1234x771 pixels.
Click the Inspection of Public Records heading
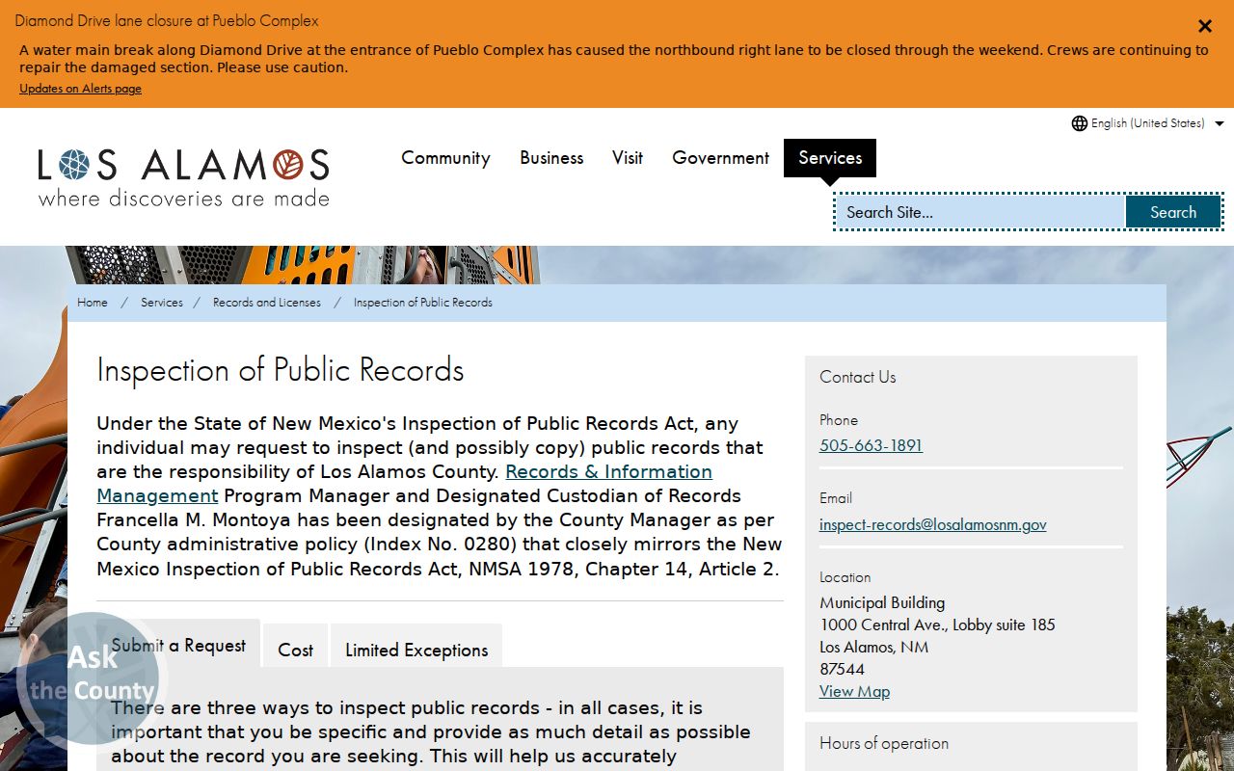(x=281, y=370)
